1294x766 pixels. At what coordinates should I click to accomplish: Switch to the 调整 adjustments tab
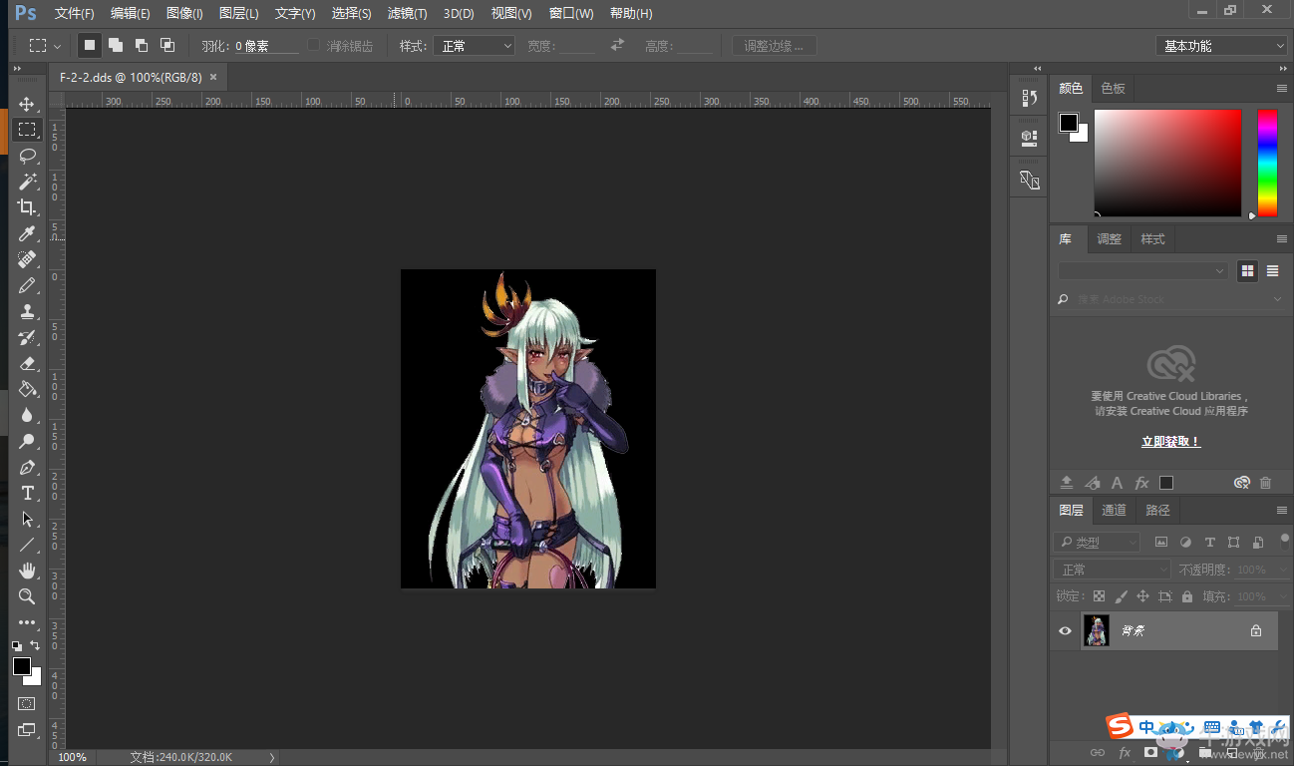(x=1109, y=238)
